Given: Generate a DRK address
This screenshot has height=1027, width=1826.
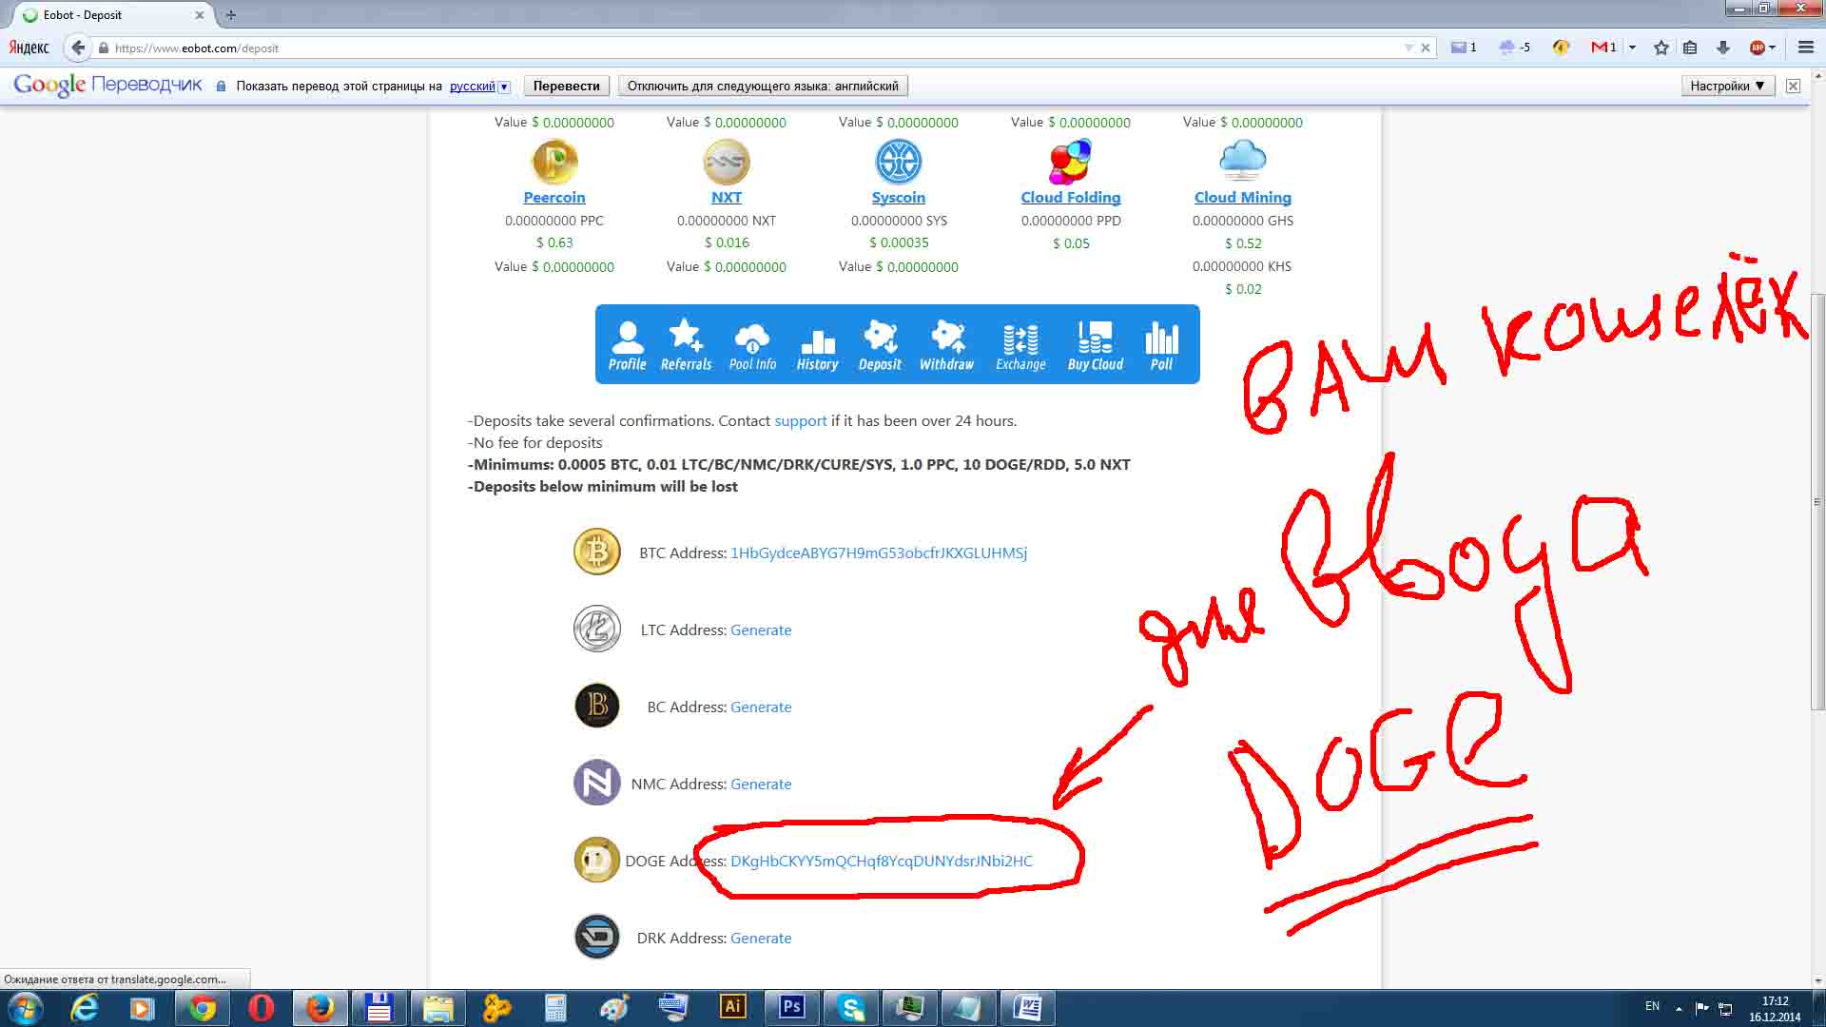Looking at the screenshot, I should 761,938.
